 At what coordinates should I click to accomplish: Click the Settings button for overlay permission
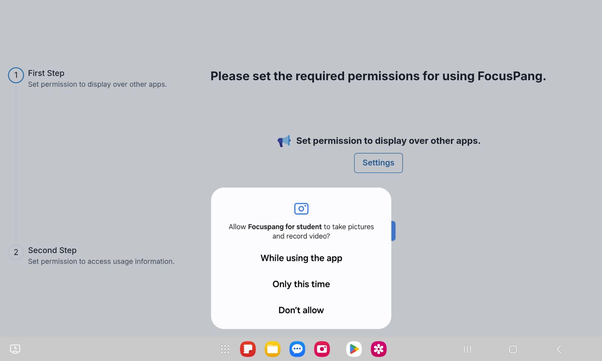click(378, 163)
